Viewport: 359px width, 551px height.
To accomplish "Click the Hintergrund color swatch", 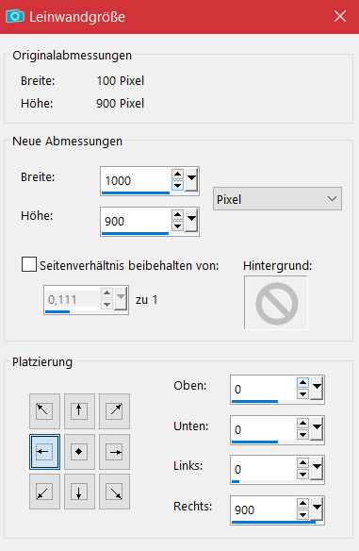I will 276,303.
